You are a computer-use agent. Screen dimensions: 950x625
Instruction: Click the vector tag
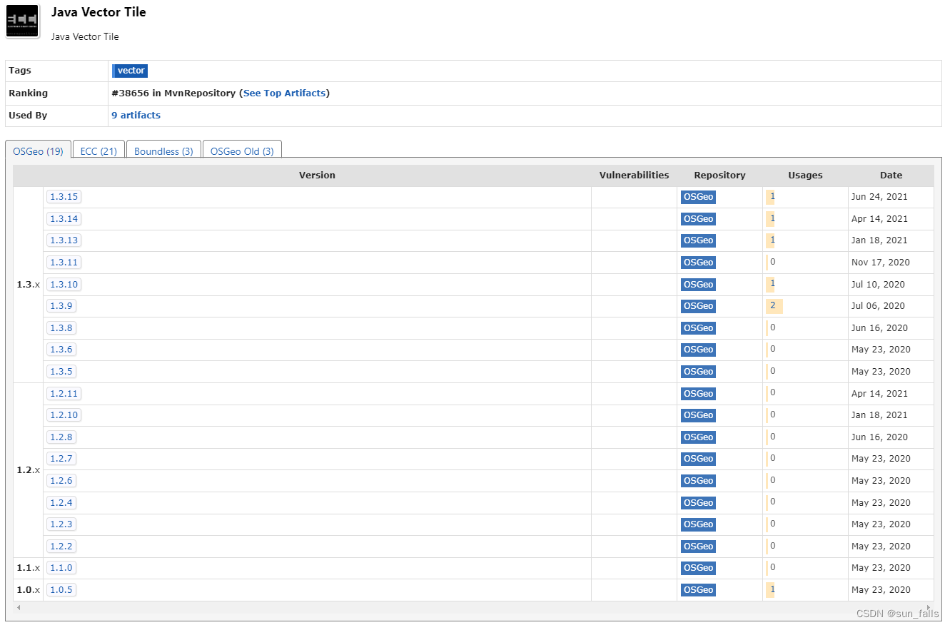(x=130, y=71)
